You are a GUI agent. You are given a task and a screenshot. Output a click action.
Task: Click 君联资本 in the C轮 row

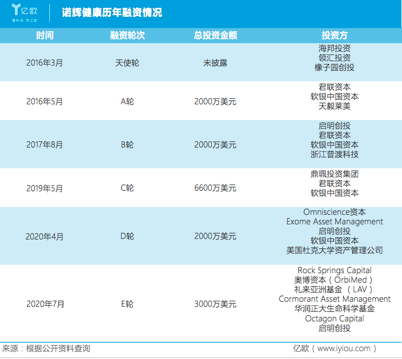click(335, 183)
